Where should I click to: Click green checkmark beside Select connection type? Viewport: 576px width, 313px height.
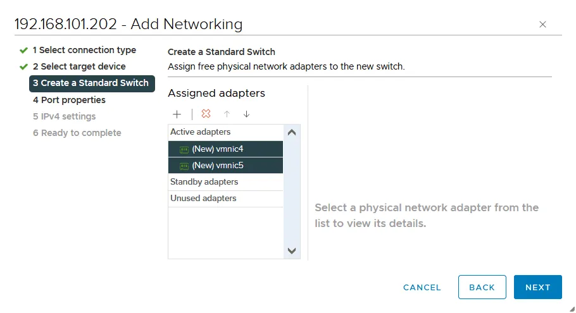[23, 51]
